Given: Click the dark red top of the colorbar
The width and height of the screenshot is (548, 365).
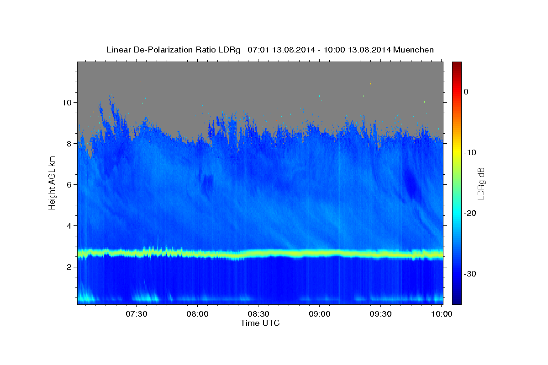Looking at the screenshot, I should 457,65.
